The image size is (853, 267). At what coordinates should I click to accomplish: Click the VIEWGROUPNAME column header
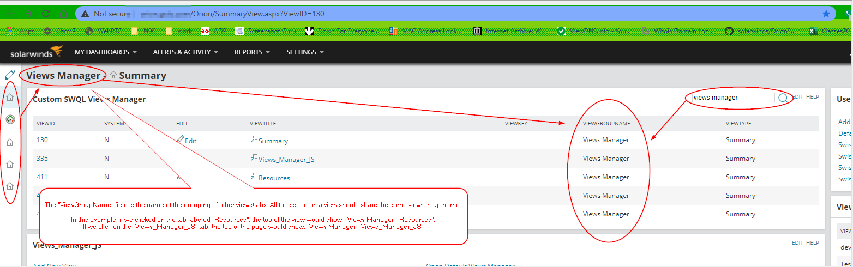tap(606, 124)
